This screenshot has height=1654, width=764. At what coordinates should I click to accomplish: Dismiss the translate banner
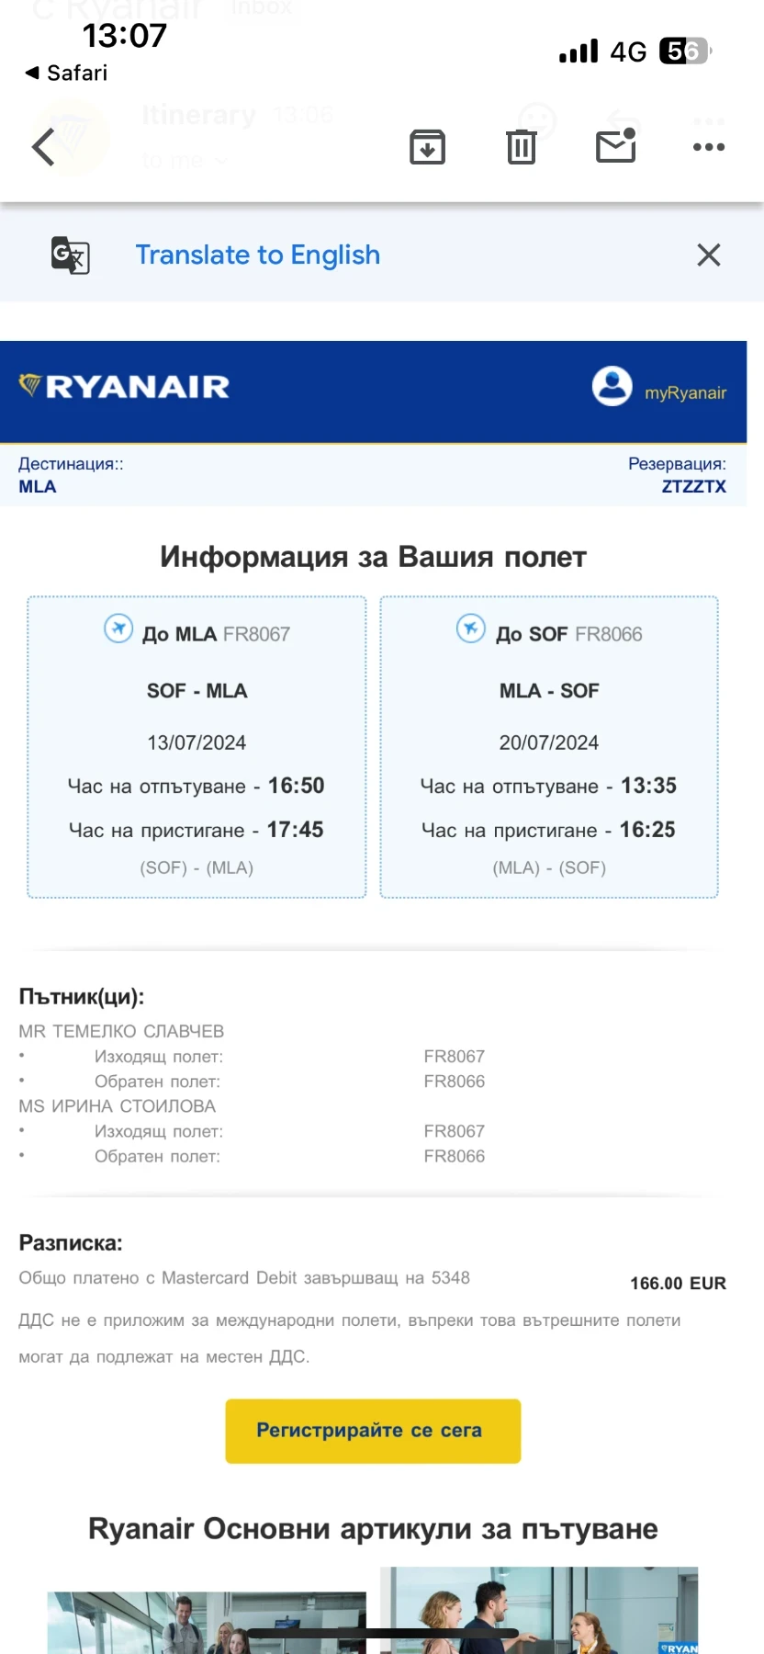[709, 255]
